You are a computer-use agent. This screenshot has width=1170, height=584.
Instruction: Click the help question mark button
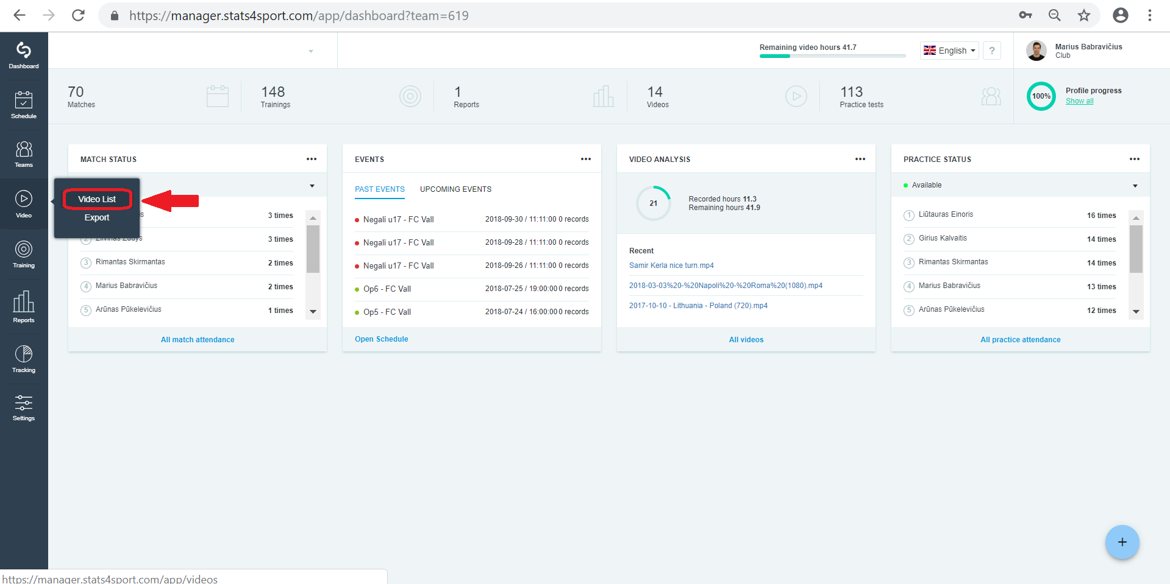point(992,51)
